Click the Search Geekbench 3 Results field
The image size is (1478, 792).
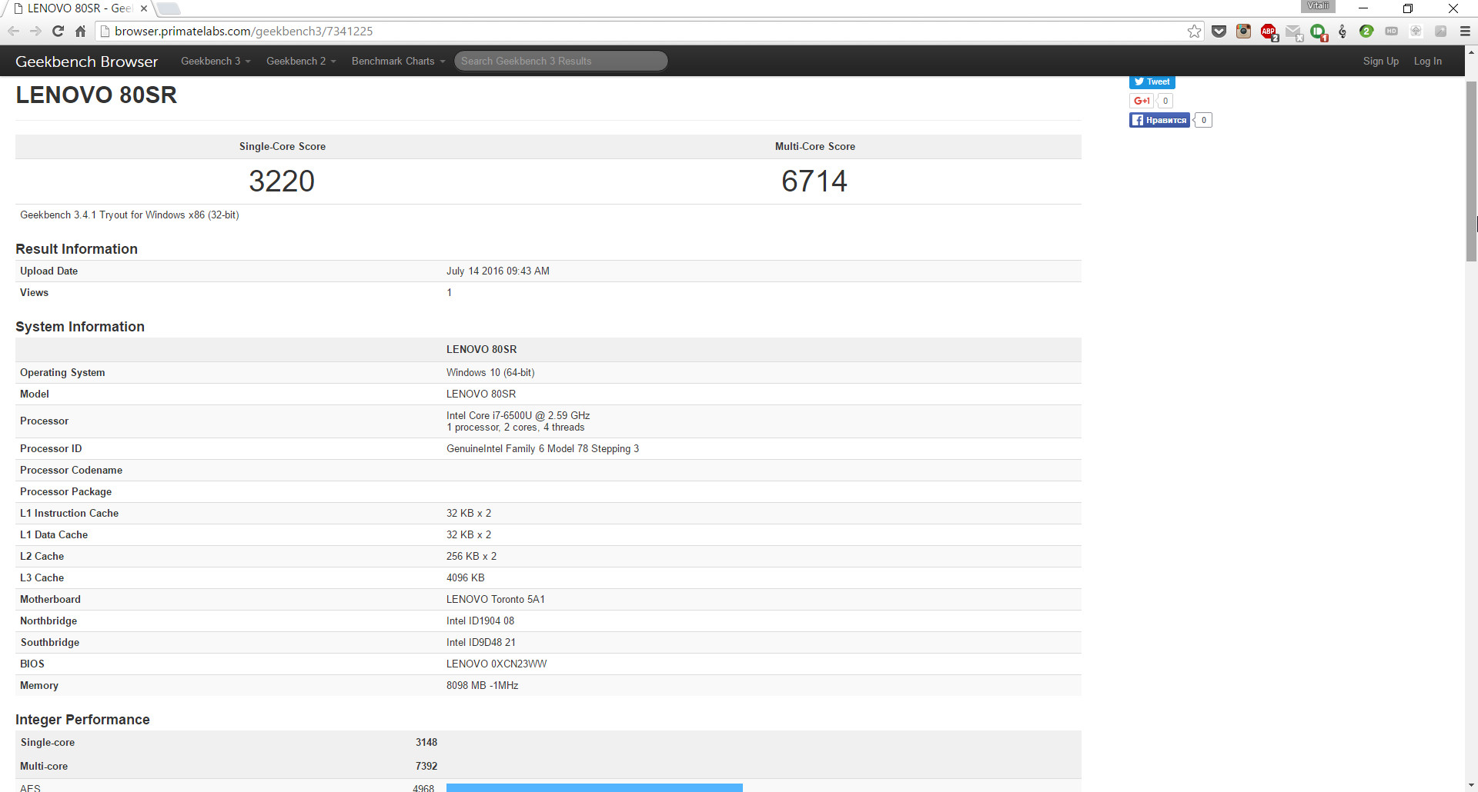click(560, 62)
